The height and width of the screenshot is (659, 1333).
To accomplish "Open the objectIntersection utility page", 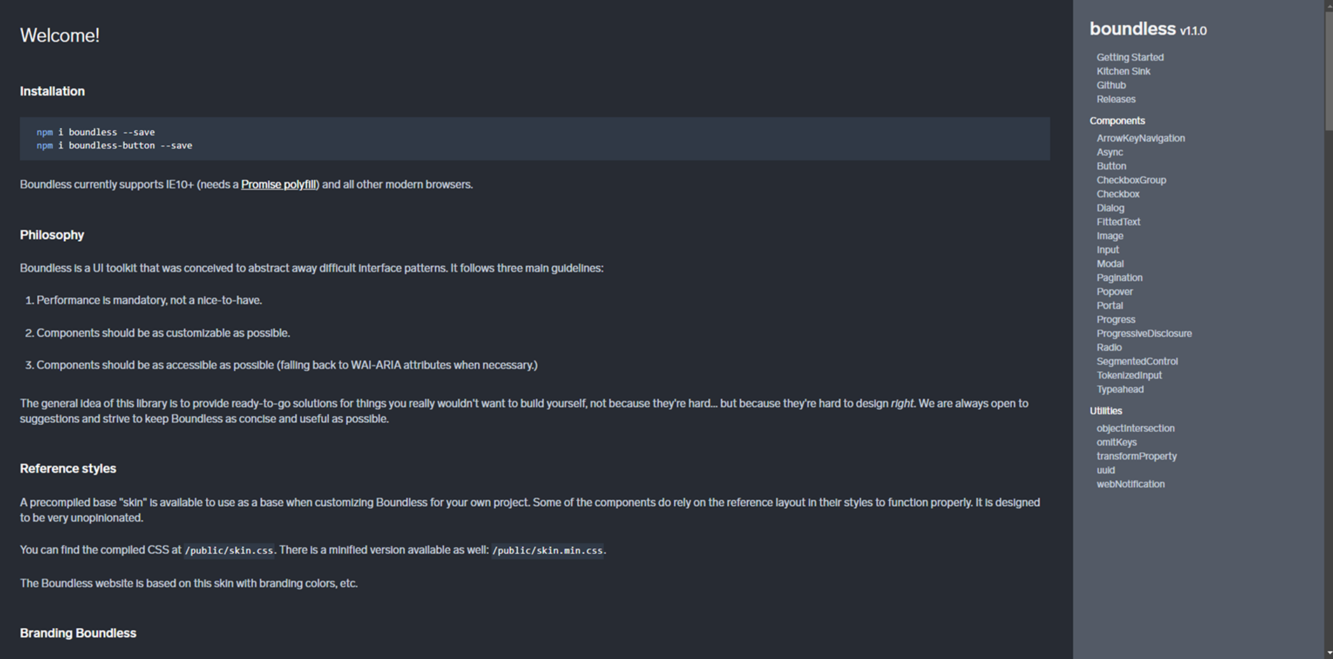I will 1135,428.
